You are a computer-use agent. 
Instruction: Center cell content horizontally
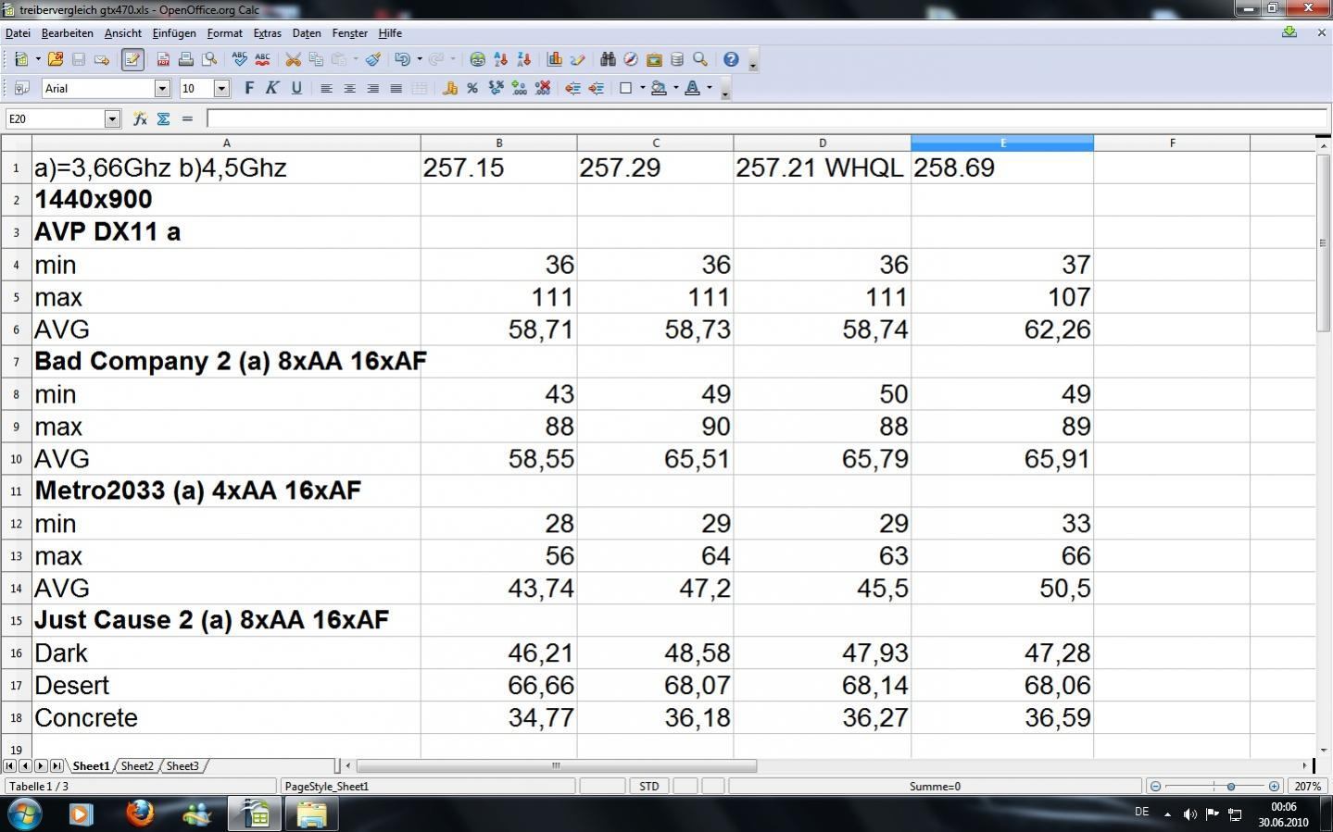coord(349,88)
